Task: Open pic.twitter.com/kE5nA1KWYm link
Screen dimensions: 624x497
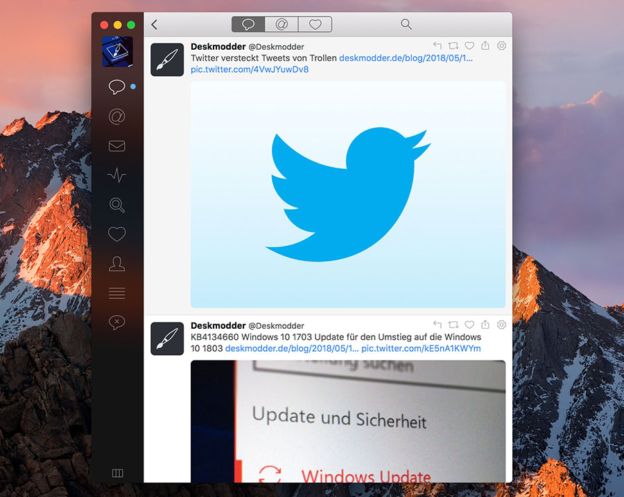Action: coord(421,348)
